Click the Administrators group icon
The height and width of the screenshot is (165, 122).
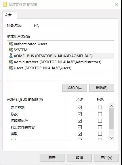point(11,62)
